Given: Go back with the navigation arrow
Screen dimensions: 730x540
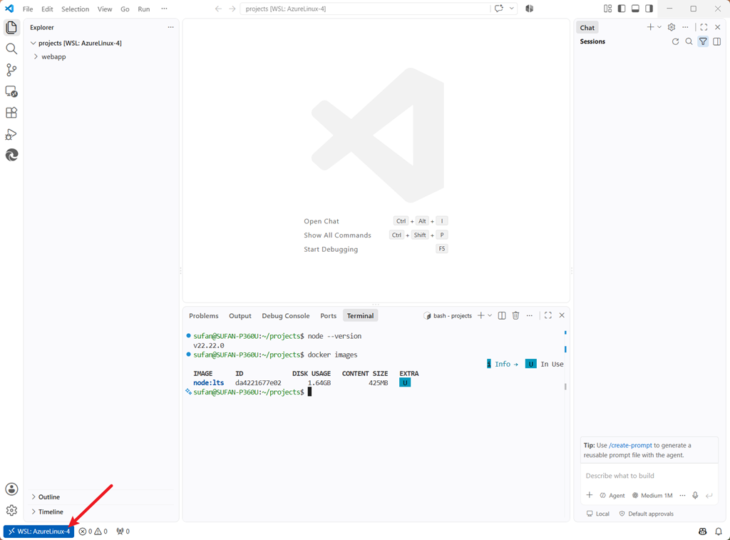Looking at the screenshot, I should pos(218,9).
